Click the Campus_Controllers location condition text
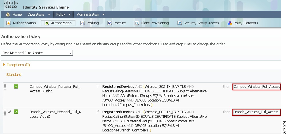The height and width of the screenshot is (134, 286). click(x=126, y=105)
